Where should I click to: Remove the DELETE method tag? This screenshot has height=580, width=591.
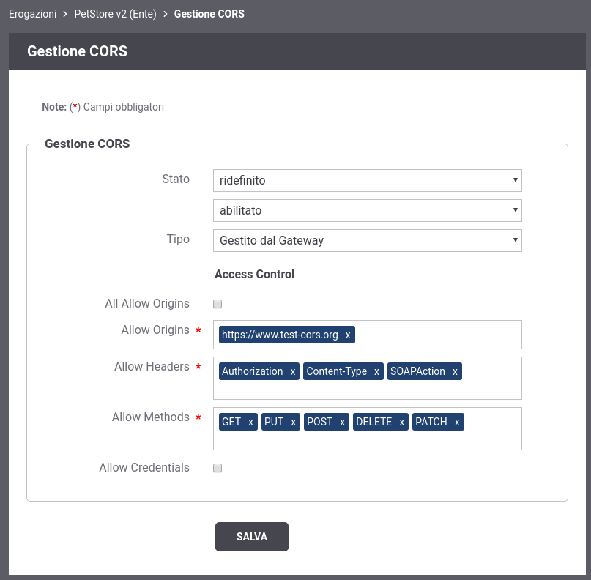pos(401,422)
